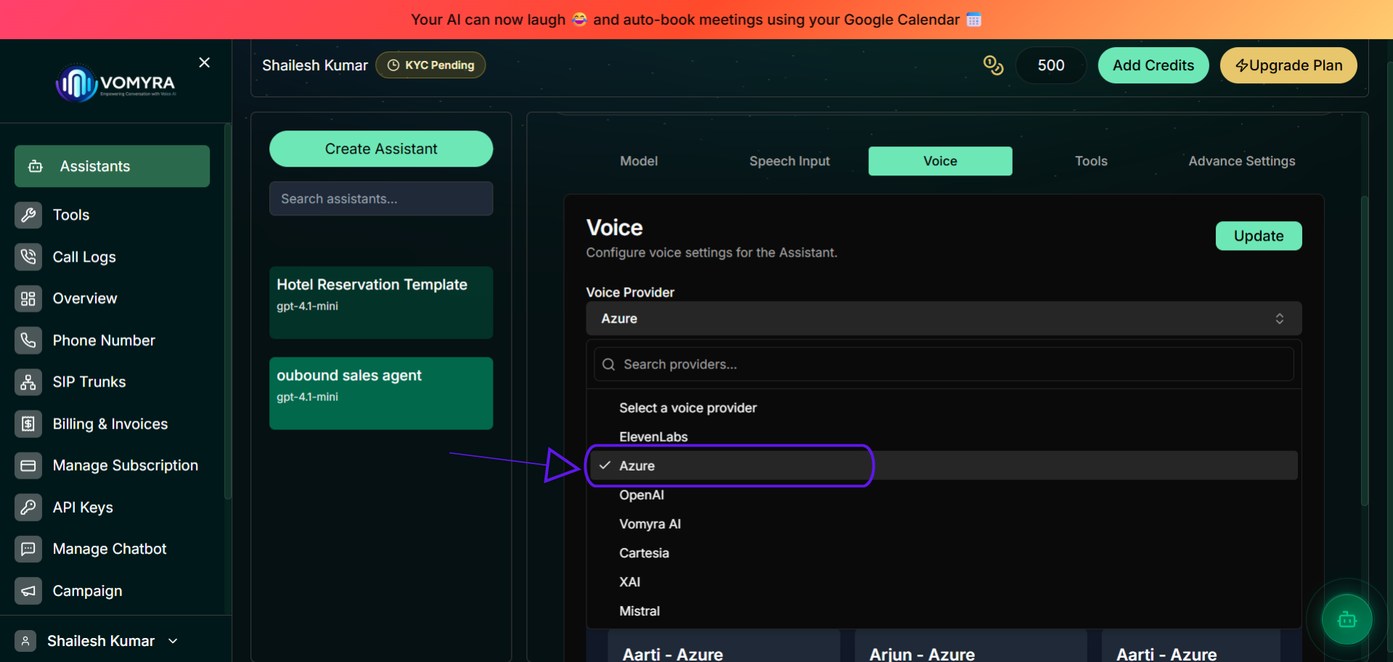The height and width of the screenshot is (662, 1393).
Task: Click the top announcement banner
Action: pyautogui.click(x=696, y=20)
